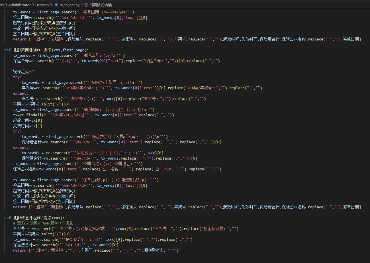Click the 被保险人="" assignment line
The image size is (370, 263).
coord(24,72)
